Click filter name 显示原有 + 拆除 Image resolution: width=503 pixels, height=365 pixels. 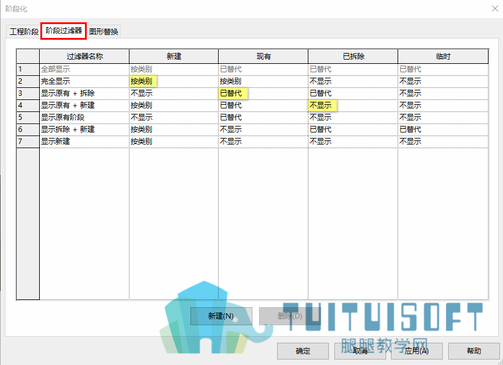pyautogui.click(x=84, y=93)
